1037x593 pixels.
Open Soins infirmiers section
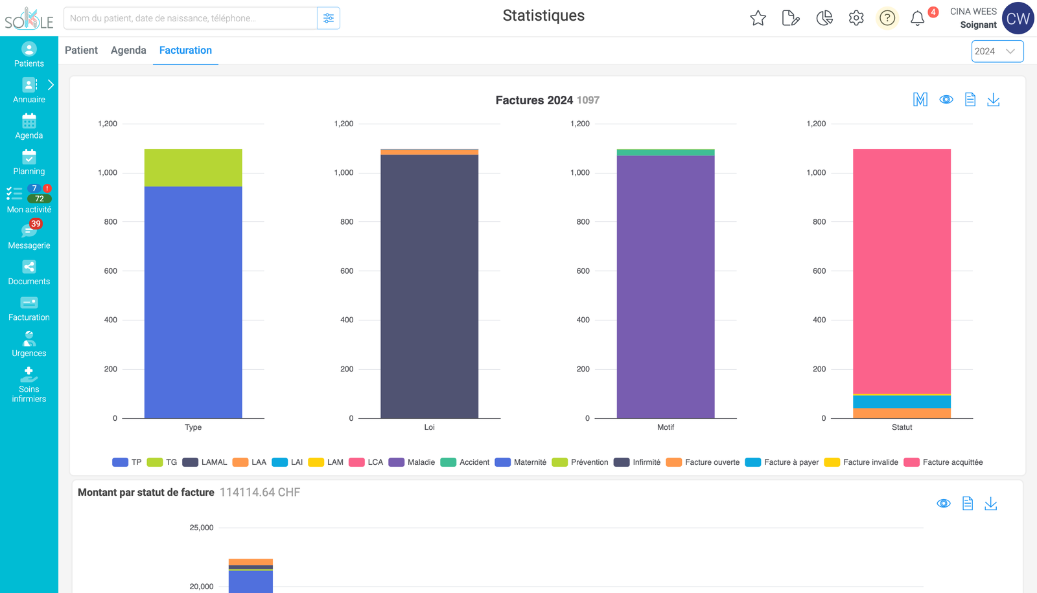29,385
